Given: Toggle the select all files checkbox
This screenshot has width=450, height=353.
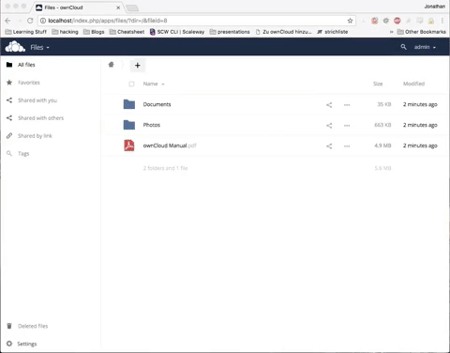Looking at the screenshot, I should point(131,84).
